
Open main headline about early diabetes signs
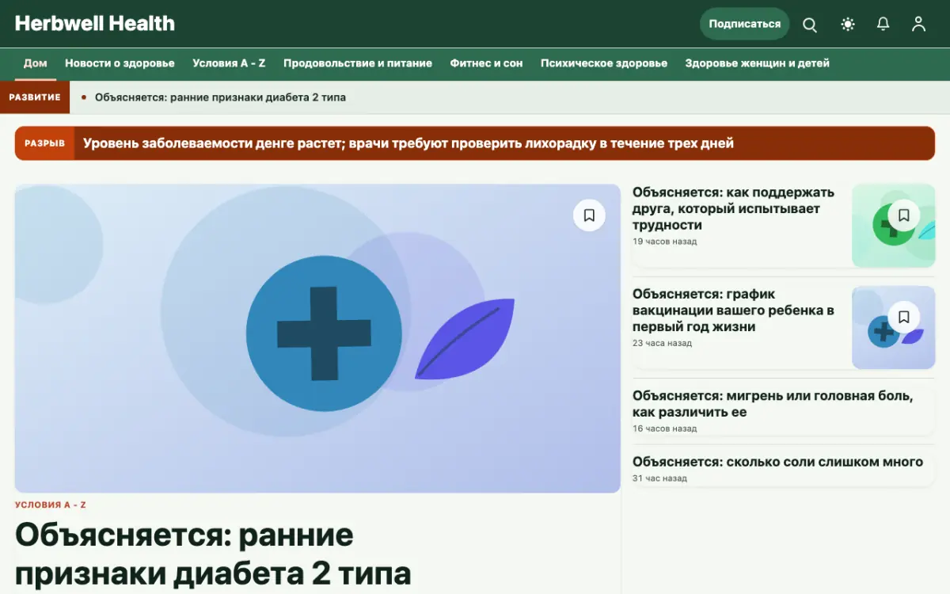point(213,554)
